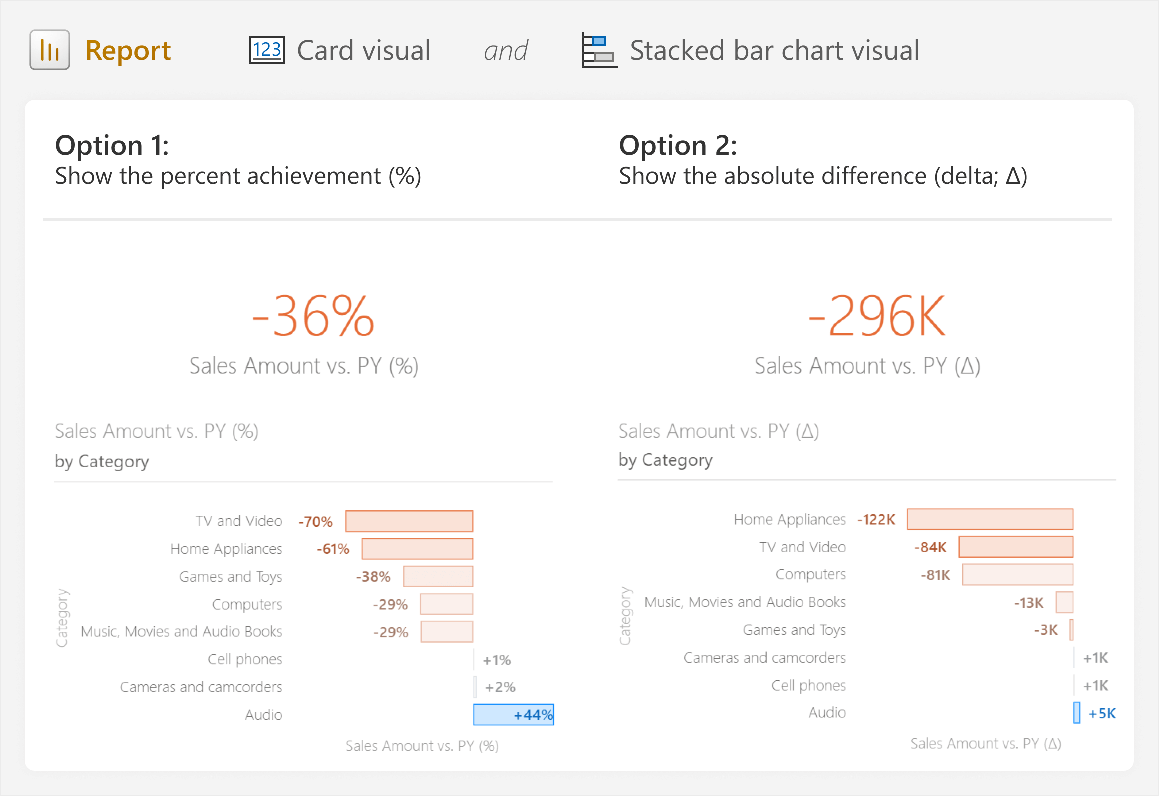Click the Option 1 heading
The height and width of the screenshot is (796, 1159).
pos(112,145)
